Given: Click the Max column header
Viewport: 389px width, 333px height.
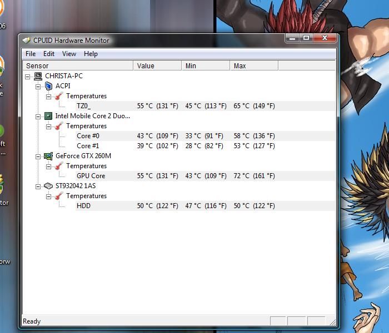Looking at the screenshot, I should coord(255,65).
